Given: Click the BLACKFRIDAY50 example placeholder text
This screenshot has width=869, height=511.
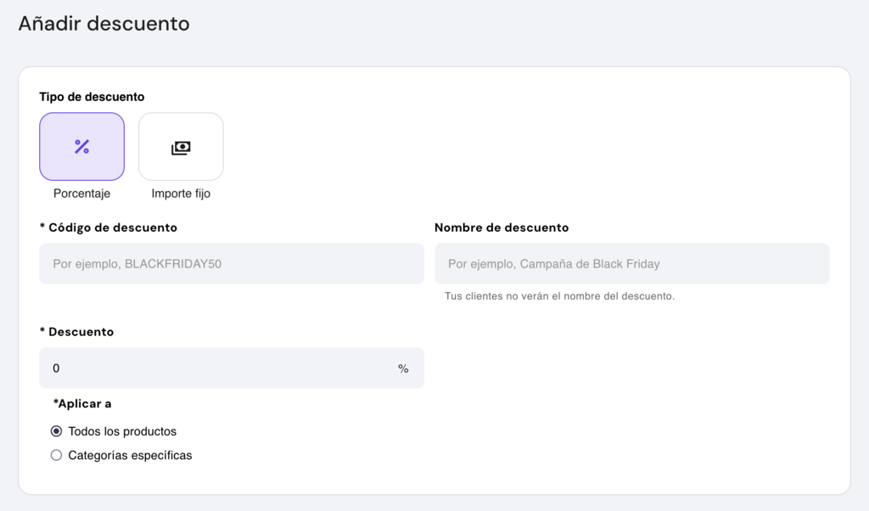Looking at the screenshot, I should point(140,263).
